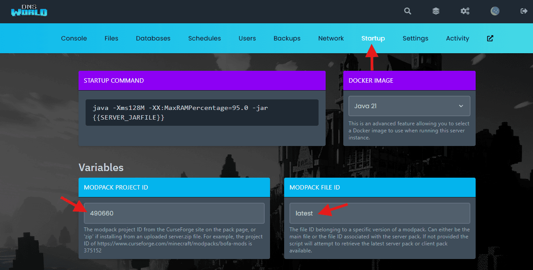Viewport: 533px width, 270px height.
Task: Click the DNS World logo
Action: pos(29,11)
